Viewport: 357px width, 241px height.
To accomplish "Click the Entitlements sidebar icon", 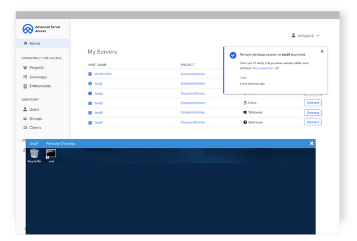I will coord(25,86).
